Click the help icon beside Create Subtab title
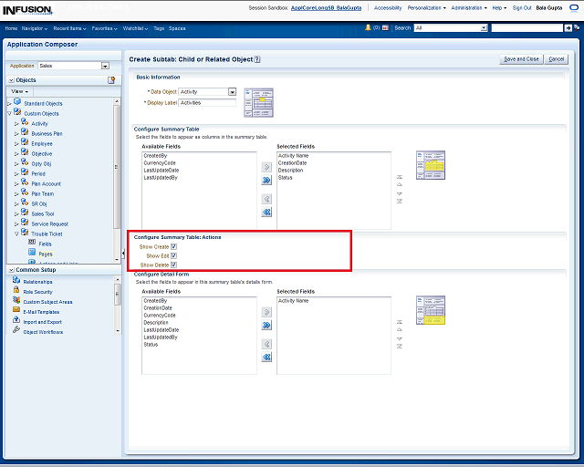584x467 pixels. [257, 59]
